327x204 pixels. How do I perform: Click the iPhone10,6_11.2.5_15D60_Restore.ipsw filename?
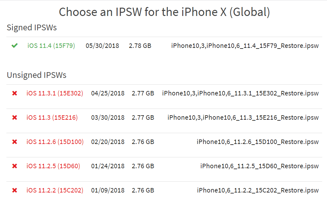(x=259, y=166)
